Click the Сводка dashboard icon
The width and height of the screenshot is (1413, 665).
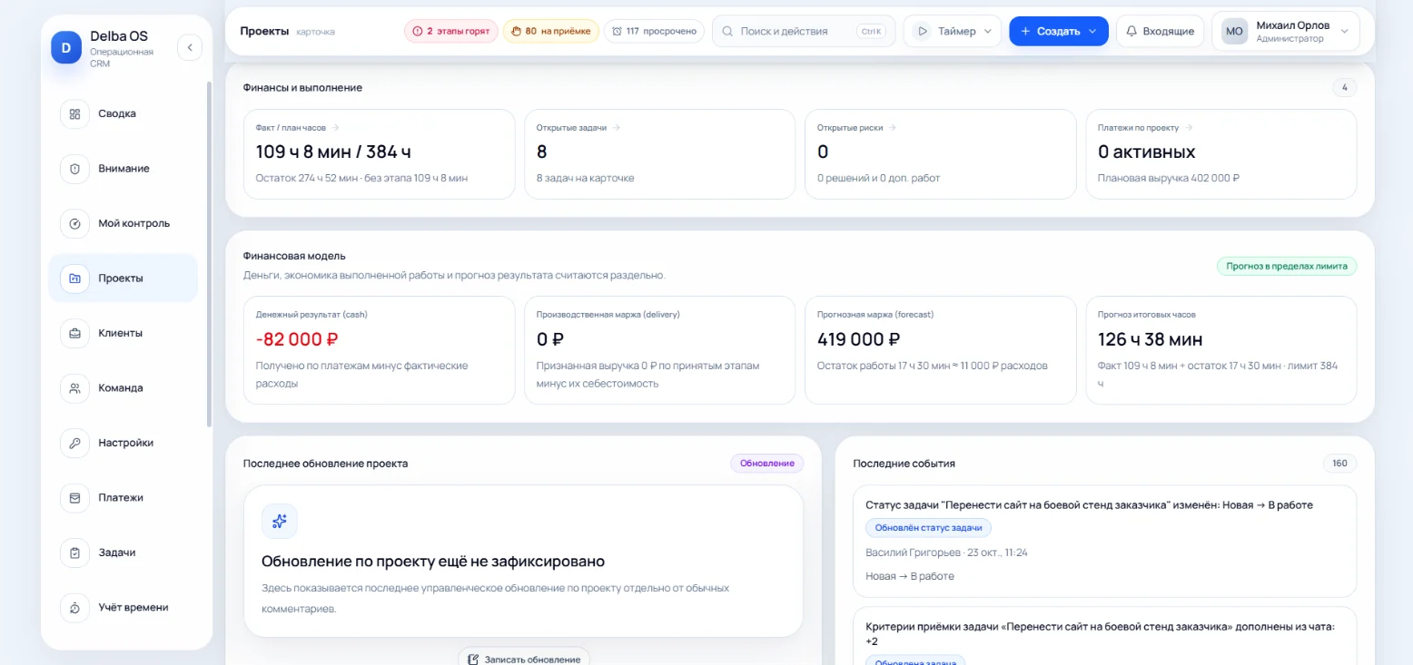pyautogui.click(x=75, y=114)
